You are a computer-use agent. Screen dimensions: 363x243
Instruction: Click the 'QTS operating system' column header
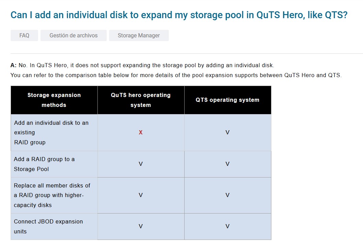tap(227, 100)
